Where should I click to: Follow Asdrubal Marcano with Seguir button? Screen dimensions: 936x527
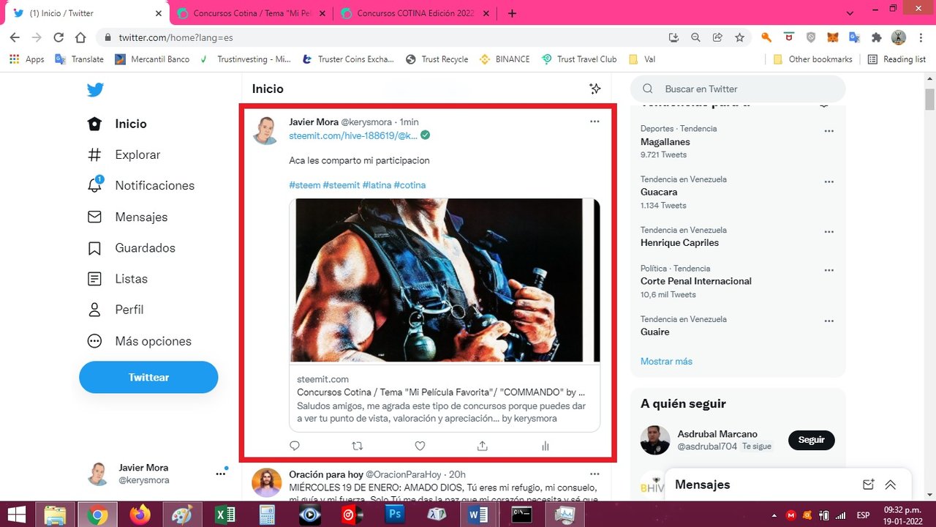point(811,440)
